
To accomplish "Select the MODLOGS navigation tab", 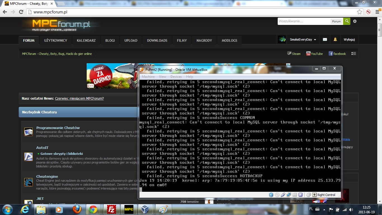I will click(229, 40).
